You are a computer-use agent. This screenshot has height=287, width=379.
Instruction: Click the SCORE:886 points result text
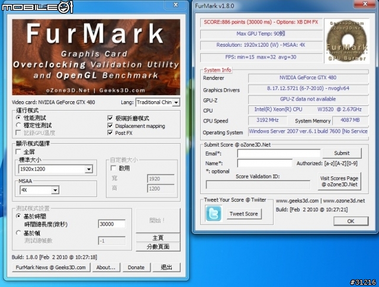tap(261, 22)
